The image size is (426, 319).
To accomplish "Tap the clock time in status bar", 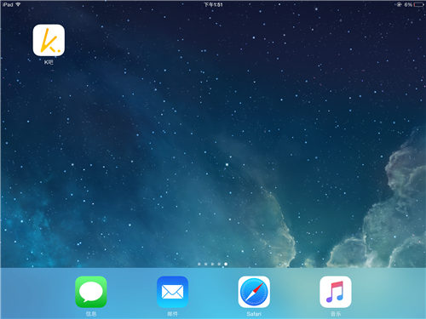I will (213, 4).
